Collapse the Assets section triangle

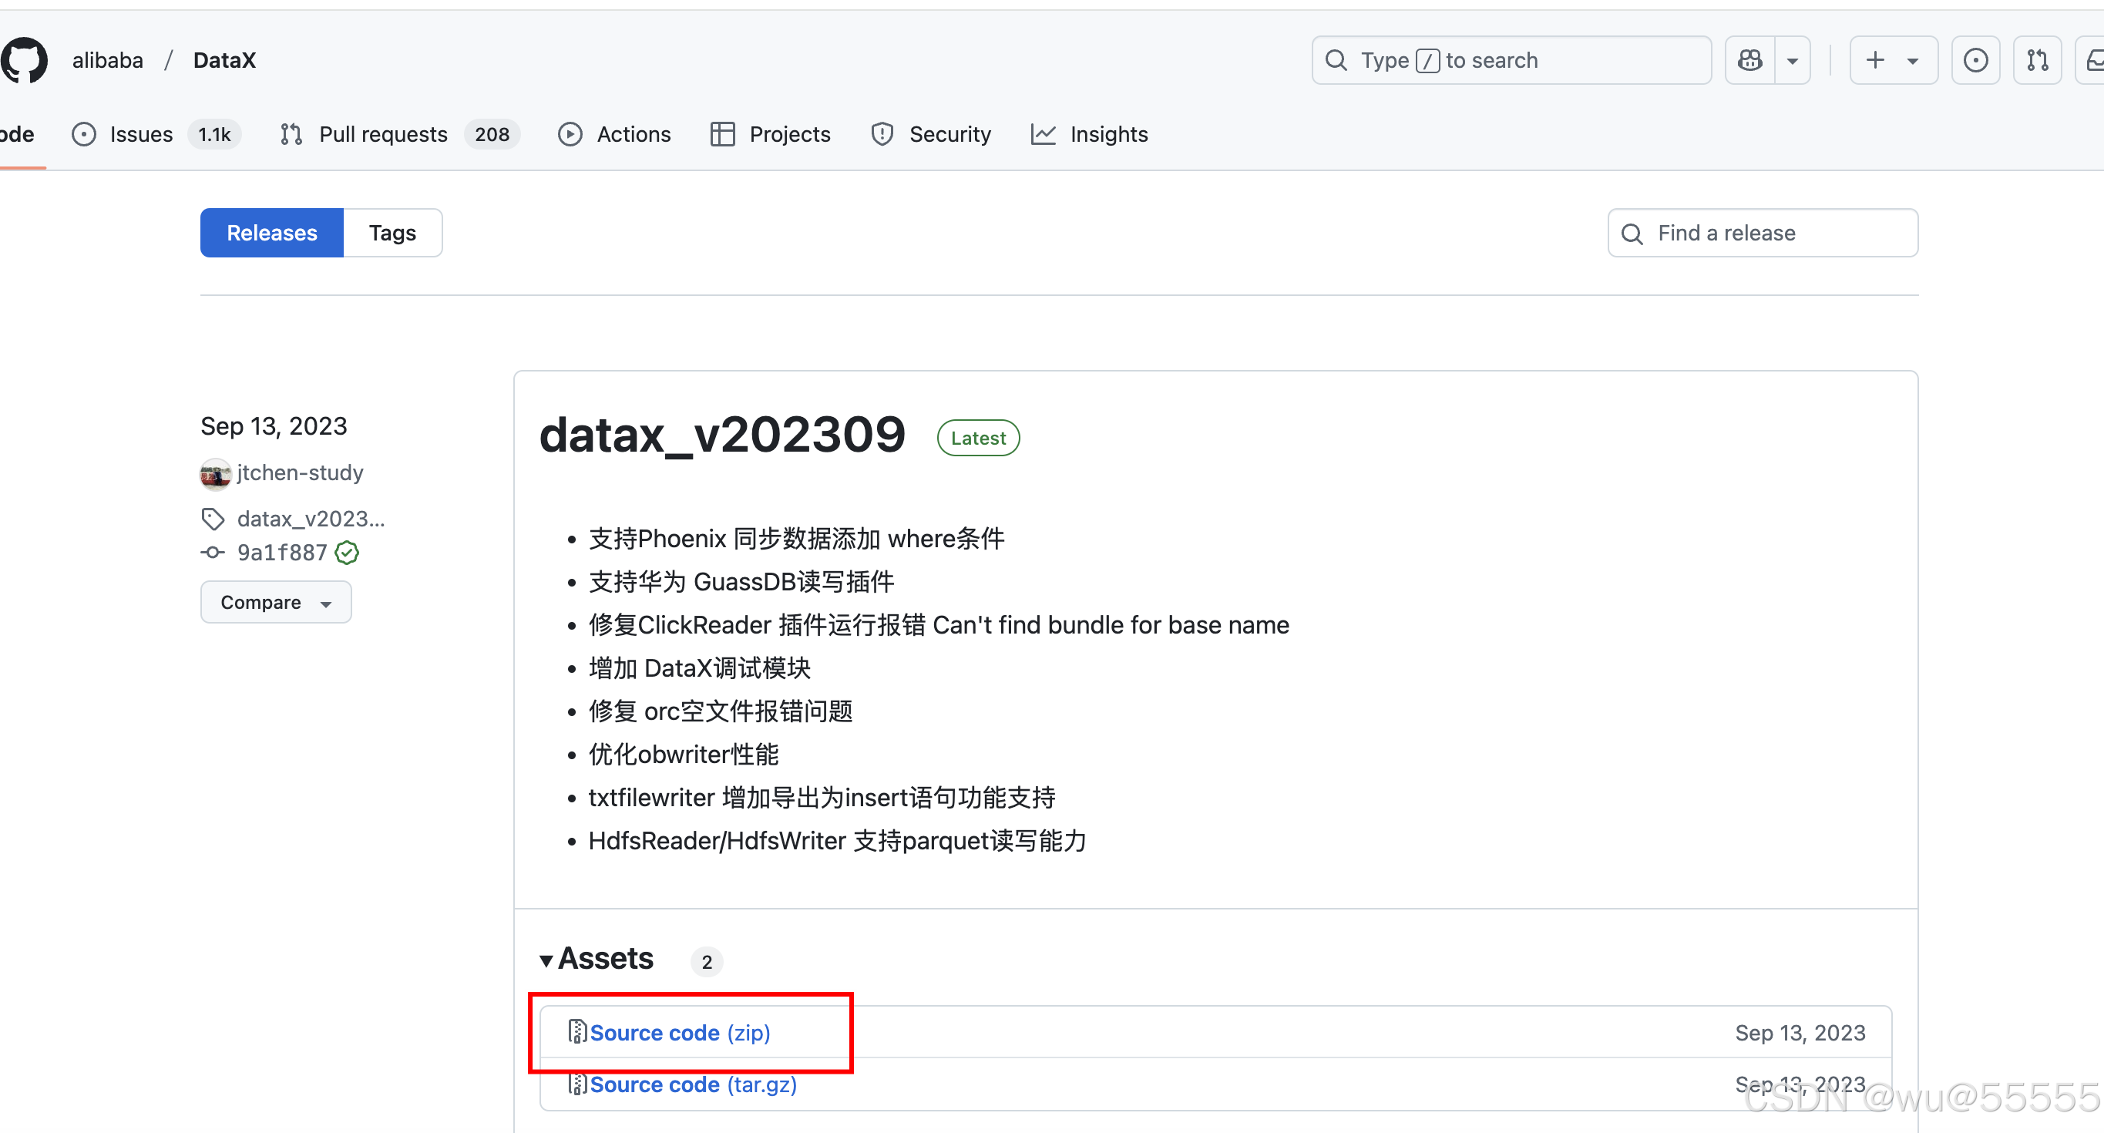pyautogui.click(x=546, y=960)
